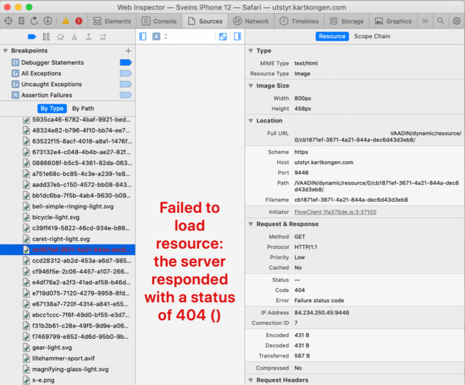Viewport: 465px width, 385px height.
Task: Enable the All Exceptions breakpoint
Action: pos(125,73)
